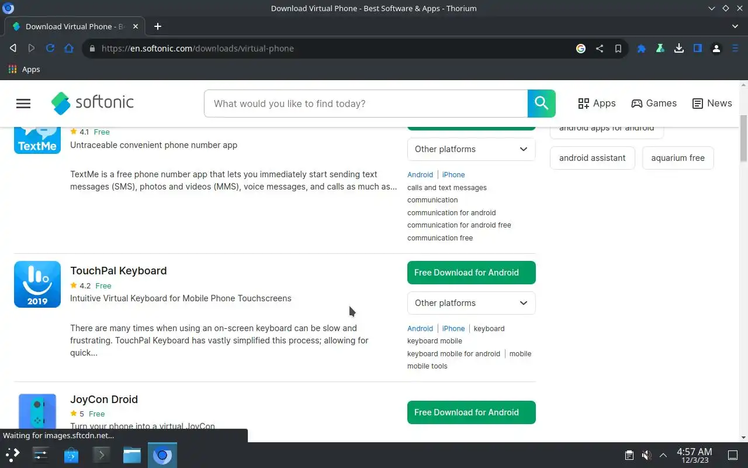Open the Apps section in header
748x468 pixels.
point(597,103)
